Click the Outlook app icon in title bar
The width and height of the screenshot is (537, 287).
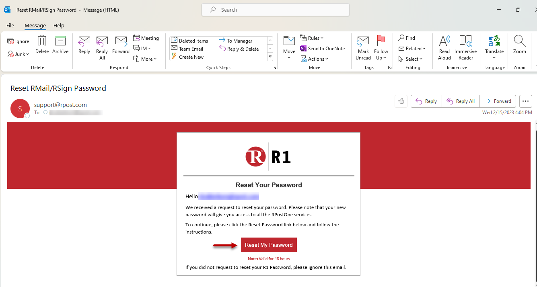pyautogui.click(x=7, y=10)
